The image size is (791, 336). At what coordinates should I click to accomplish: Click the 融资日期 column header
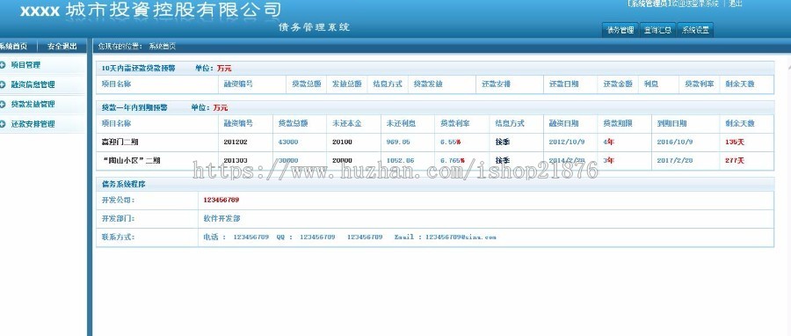[564, 123]
